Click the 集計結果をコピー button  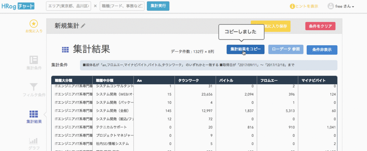coord(246,49)
